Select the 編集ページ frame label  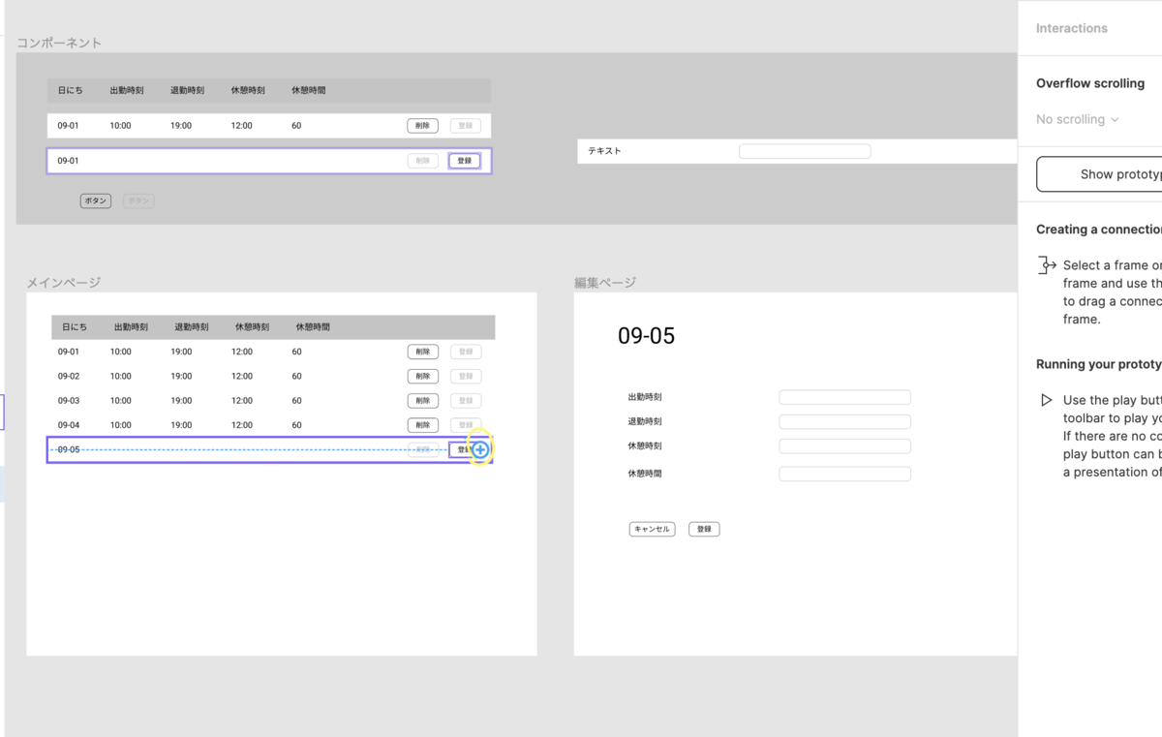tap(605, 282)
